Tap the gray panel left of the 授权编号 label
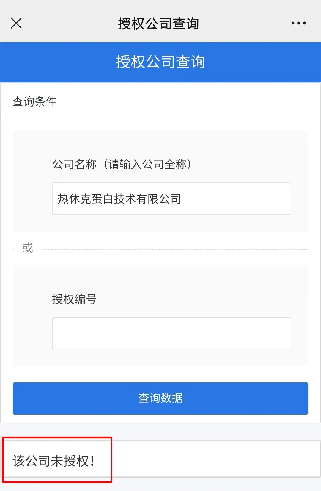Image resolution: width=321 pixels, height=491 pixels. [32, 315]
